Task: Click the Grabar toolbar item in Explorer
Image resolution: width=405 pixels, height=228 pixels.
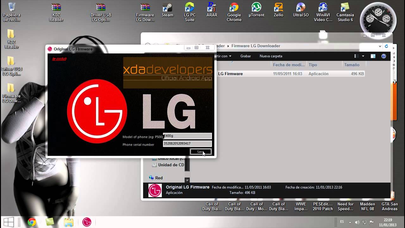Action: [246, 56]
